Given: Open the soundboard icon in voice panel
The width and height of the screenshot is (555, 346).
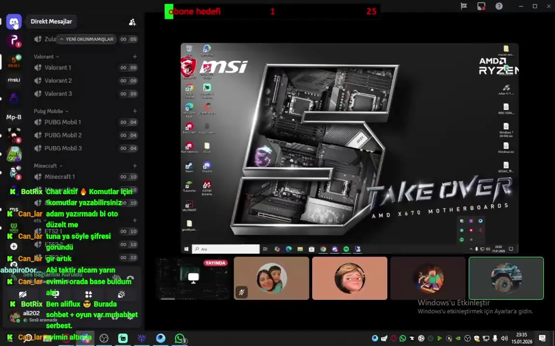Looking at the screenshot, I should click(121, 294).
